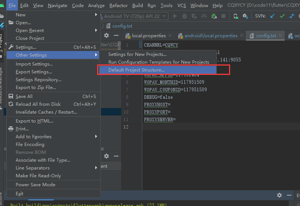Open the Navigate menu
This screenshot has height=206, width=300.
[58, 6]
